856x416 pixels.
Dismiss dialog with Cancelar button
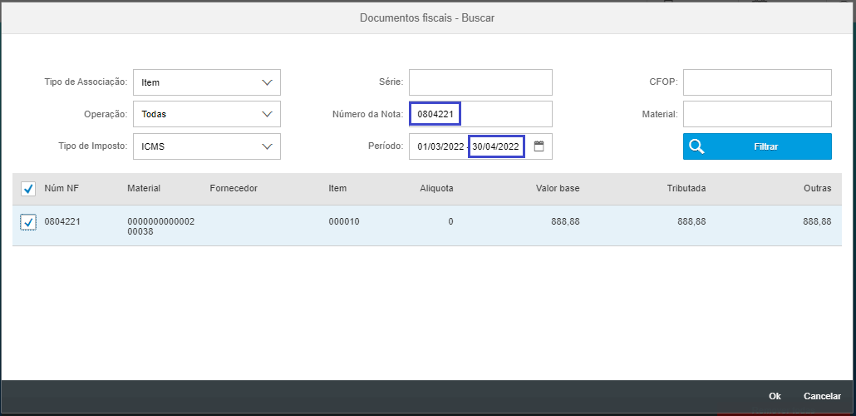[x=822, y=396]
